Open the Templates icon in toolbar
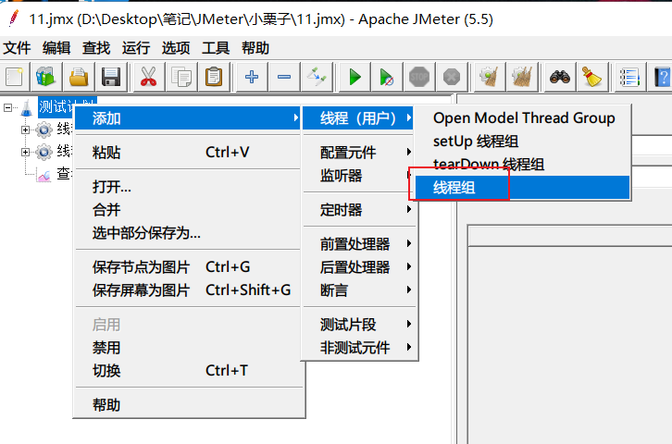The width and height of the screenshot is (672, 444). [x=46, y=77]
